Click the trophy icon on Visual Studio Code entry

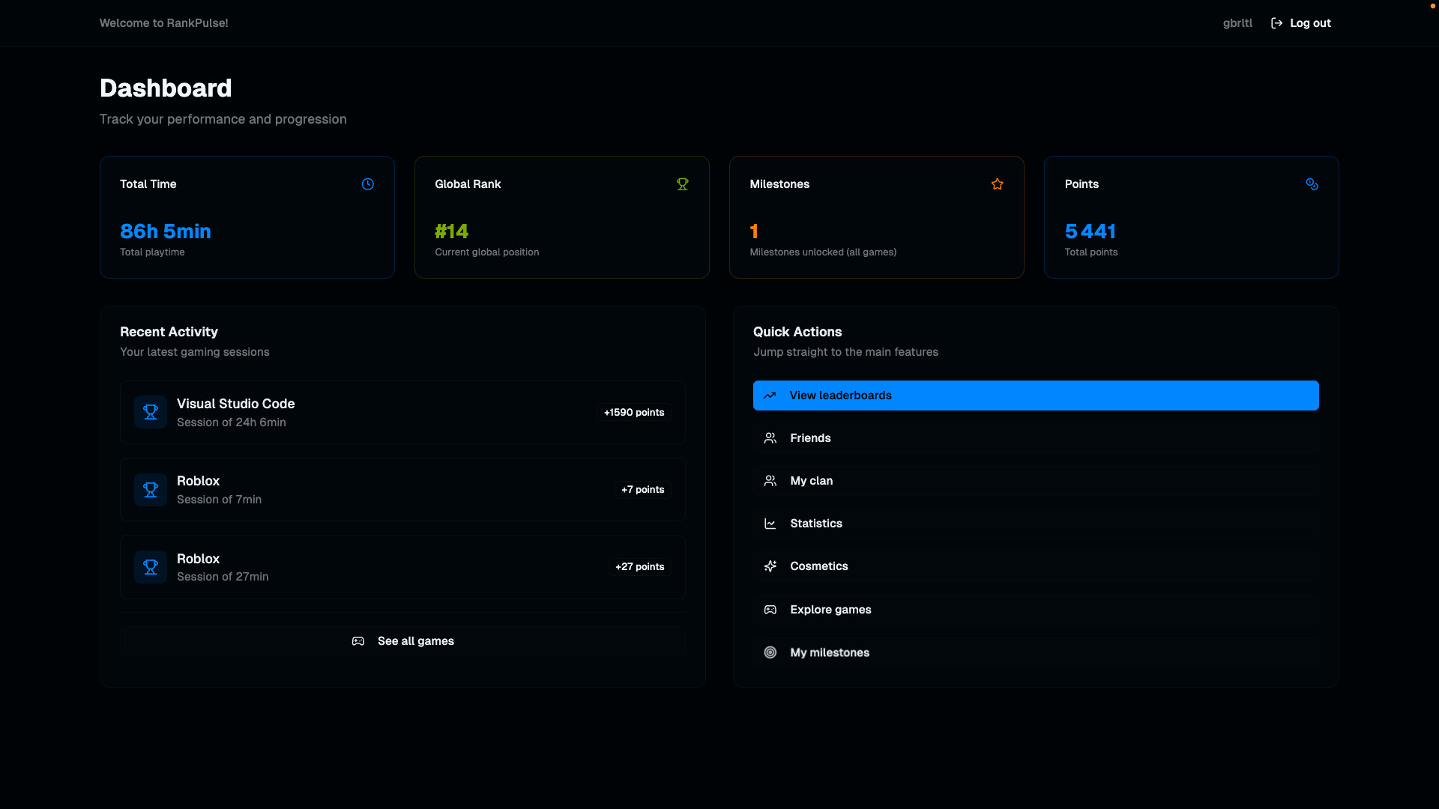pyautogui.click(x=150, y=411)
